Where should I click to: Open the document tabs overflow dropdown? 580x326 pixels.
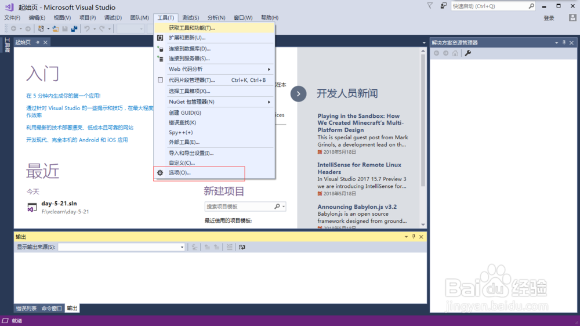point(424,43)
